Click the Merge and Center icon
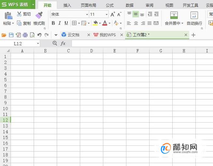 point(174,15)
